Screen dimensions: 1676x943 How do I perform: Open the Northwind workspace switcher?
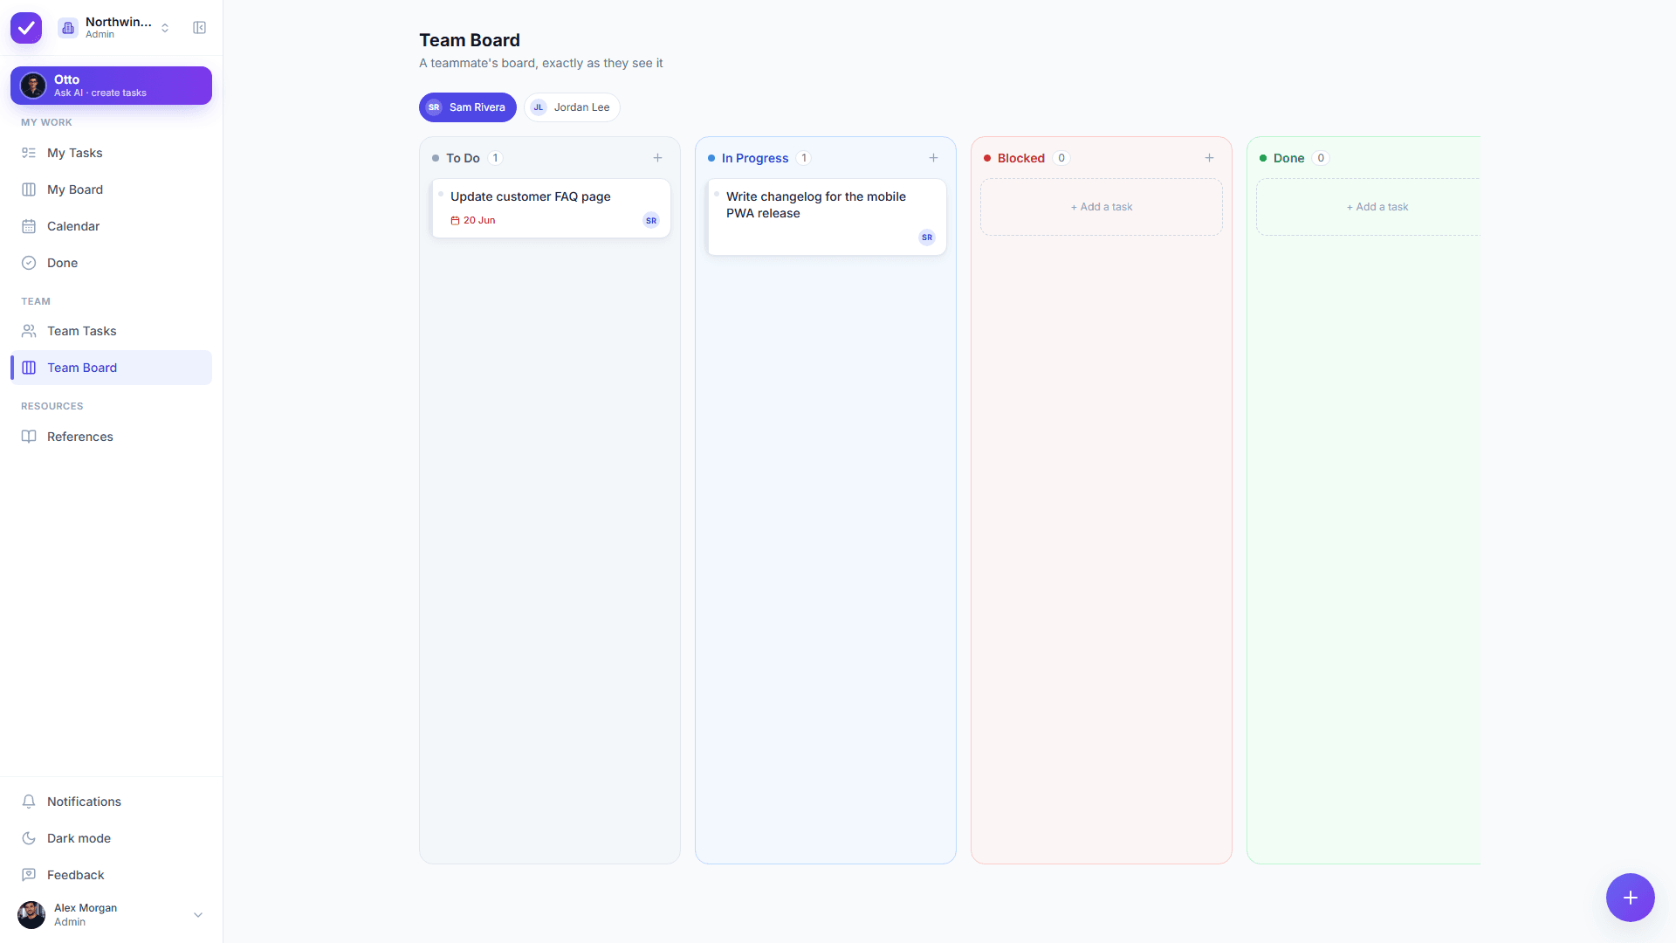click(114, 28)
